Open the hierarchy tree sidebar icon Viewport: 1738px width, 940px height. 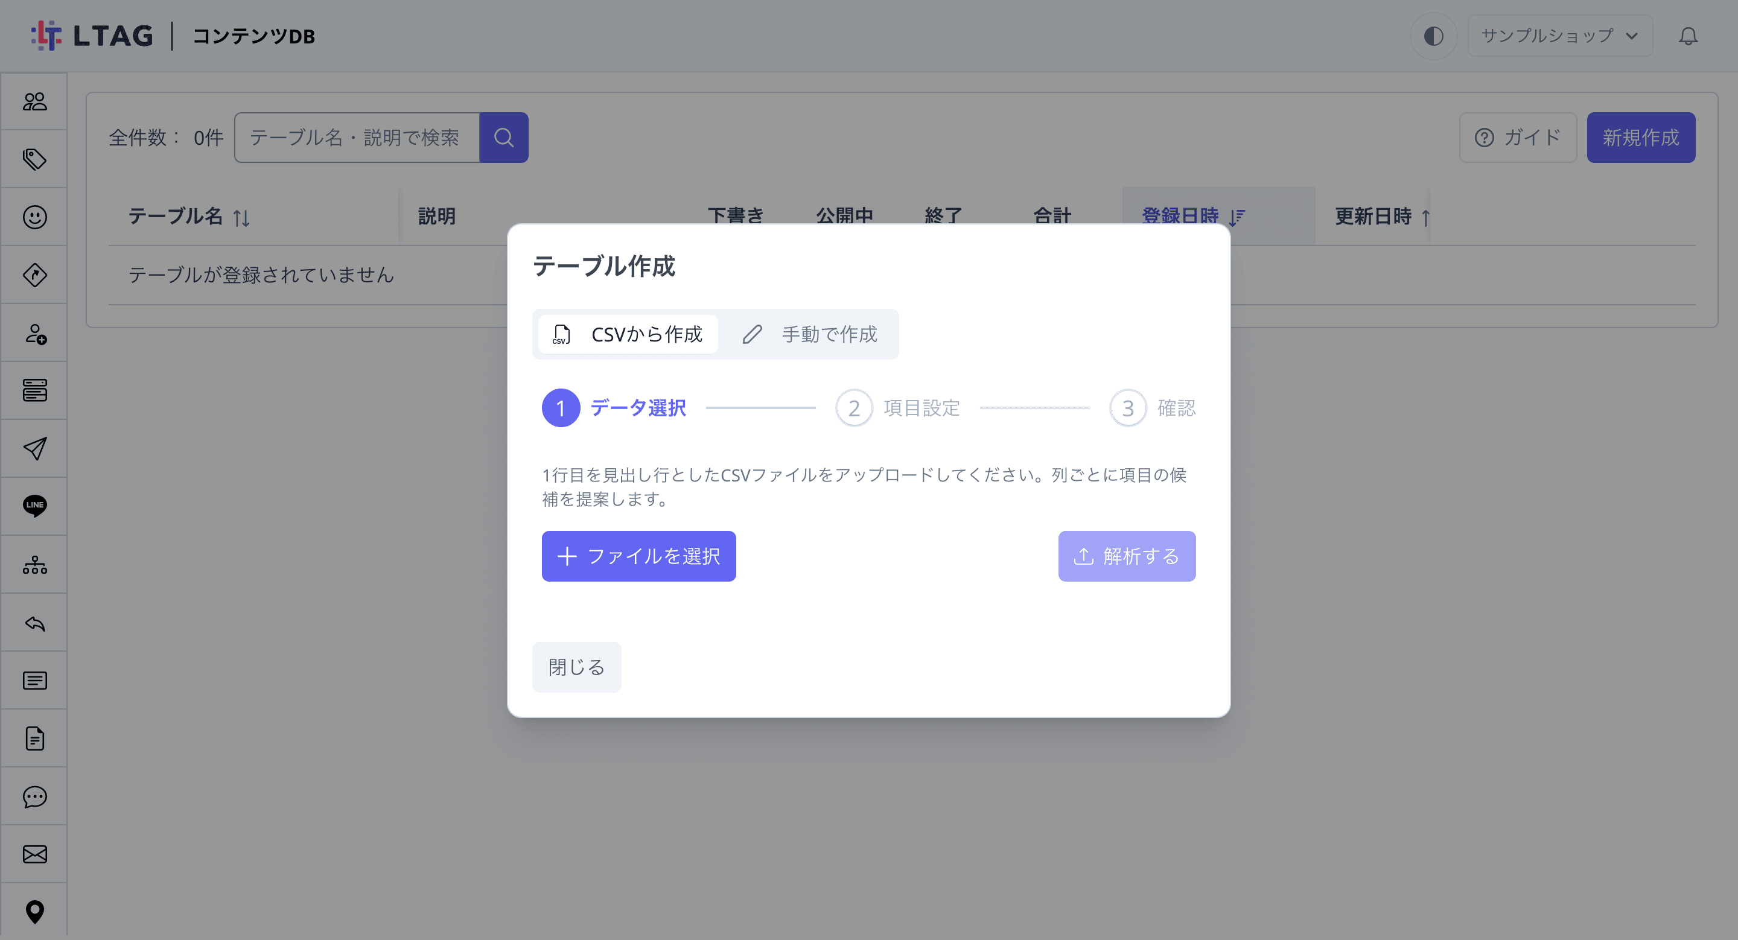(x=34, y=564)
